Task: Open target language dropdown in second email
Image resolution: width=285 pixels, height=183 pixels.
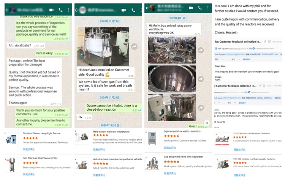Action: [x=234, y=102]
